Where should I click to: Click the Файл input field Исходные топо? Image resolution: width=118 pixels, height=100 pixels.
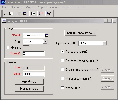(x=34, y=35)
